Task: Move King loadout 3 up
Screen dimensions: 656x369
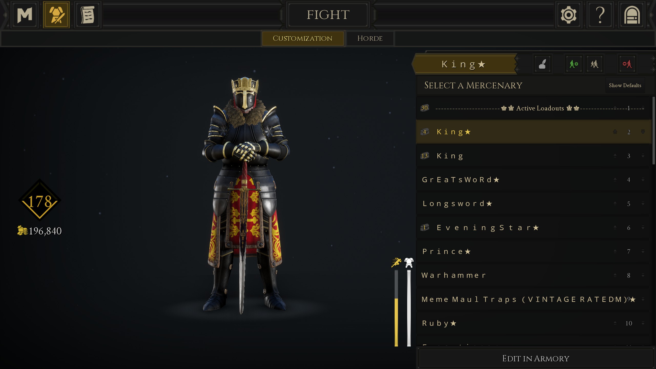Action: 615,156
